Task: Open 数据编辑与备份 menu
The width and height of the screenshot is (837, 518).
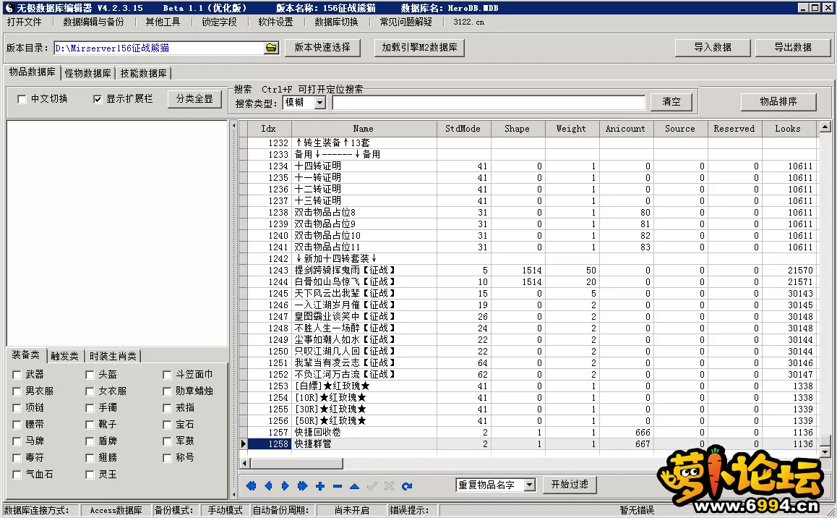Action: (x=93, y=22)
